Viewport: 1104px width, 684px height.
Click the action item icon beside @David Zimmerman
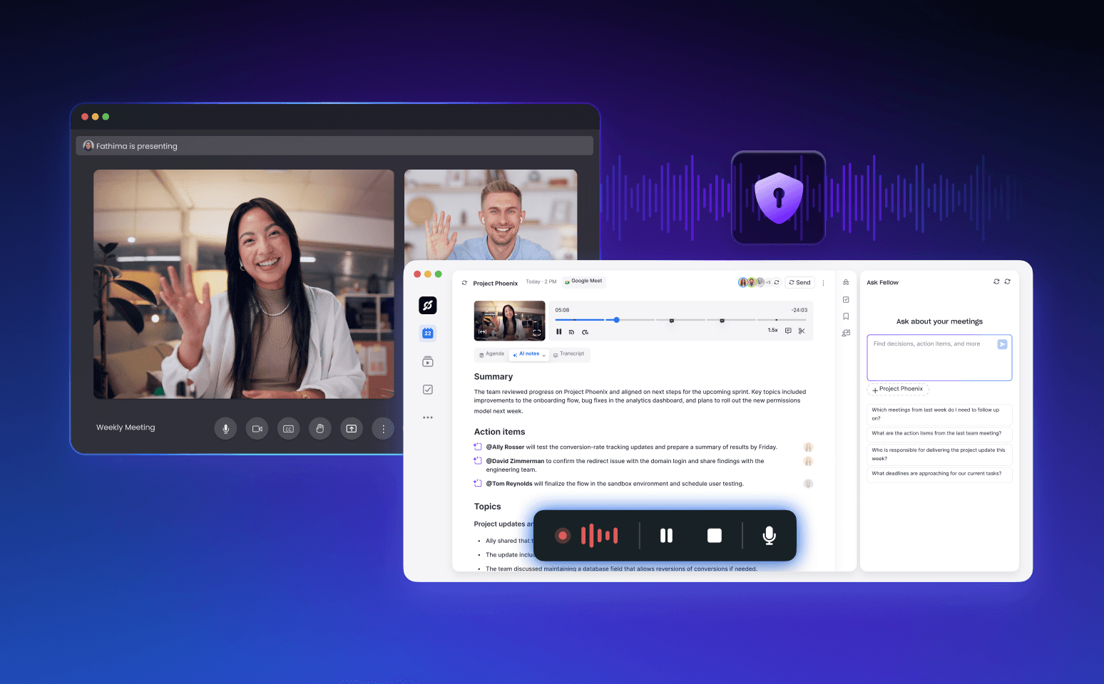478,461
